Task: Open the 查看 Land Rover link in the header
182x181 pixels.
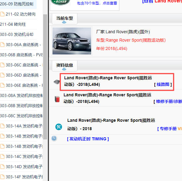Action: [162, 1]
